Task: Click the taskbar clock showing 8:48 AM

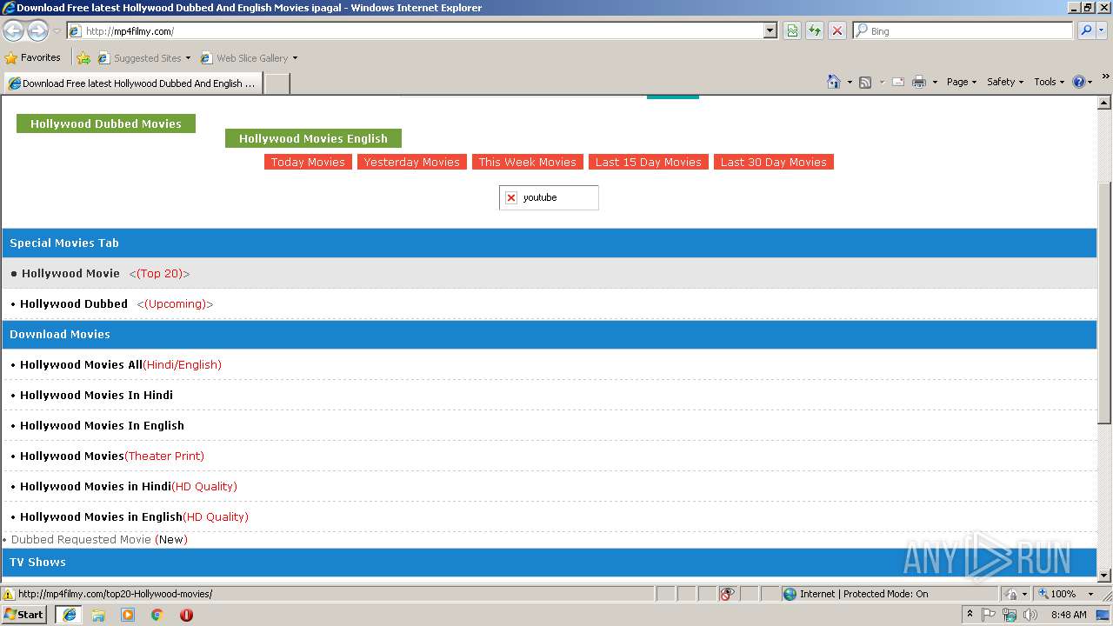Action: tap(1069, 615)
